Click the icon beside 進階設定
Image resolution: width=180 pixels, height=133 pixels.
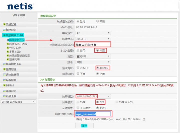(4, 91)
